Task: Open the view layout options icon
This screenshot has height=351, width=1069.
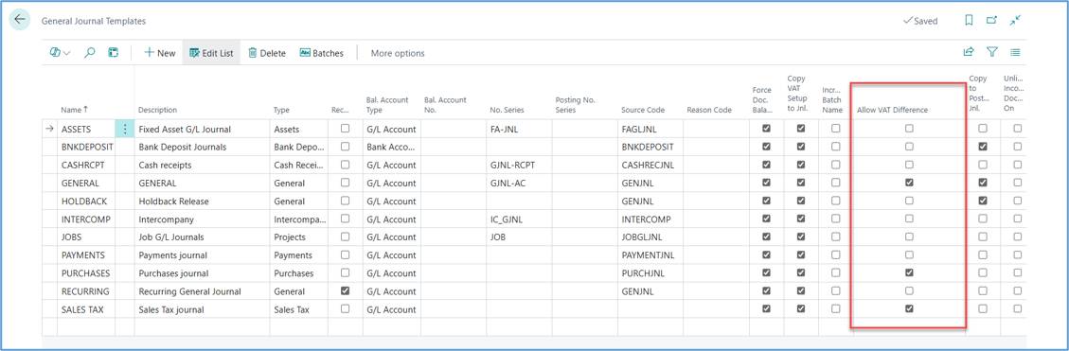Action: [60, 52]
